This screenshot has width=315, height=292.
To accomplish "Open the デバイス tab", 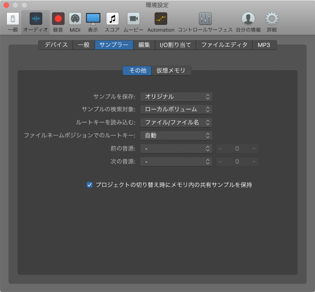I will [55, 45].
